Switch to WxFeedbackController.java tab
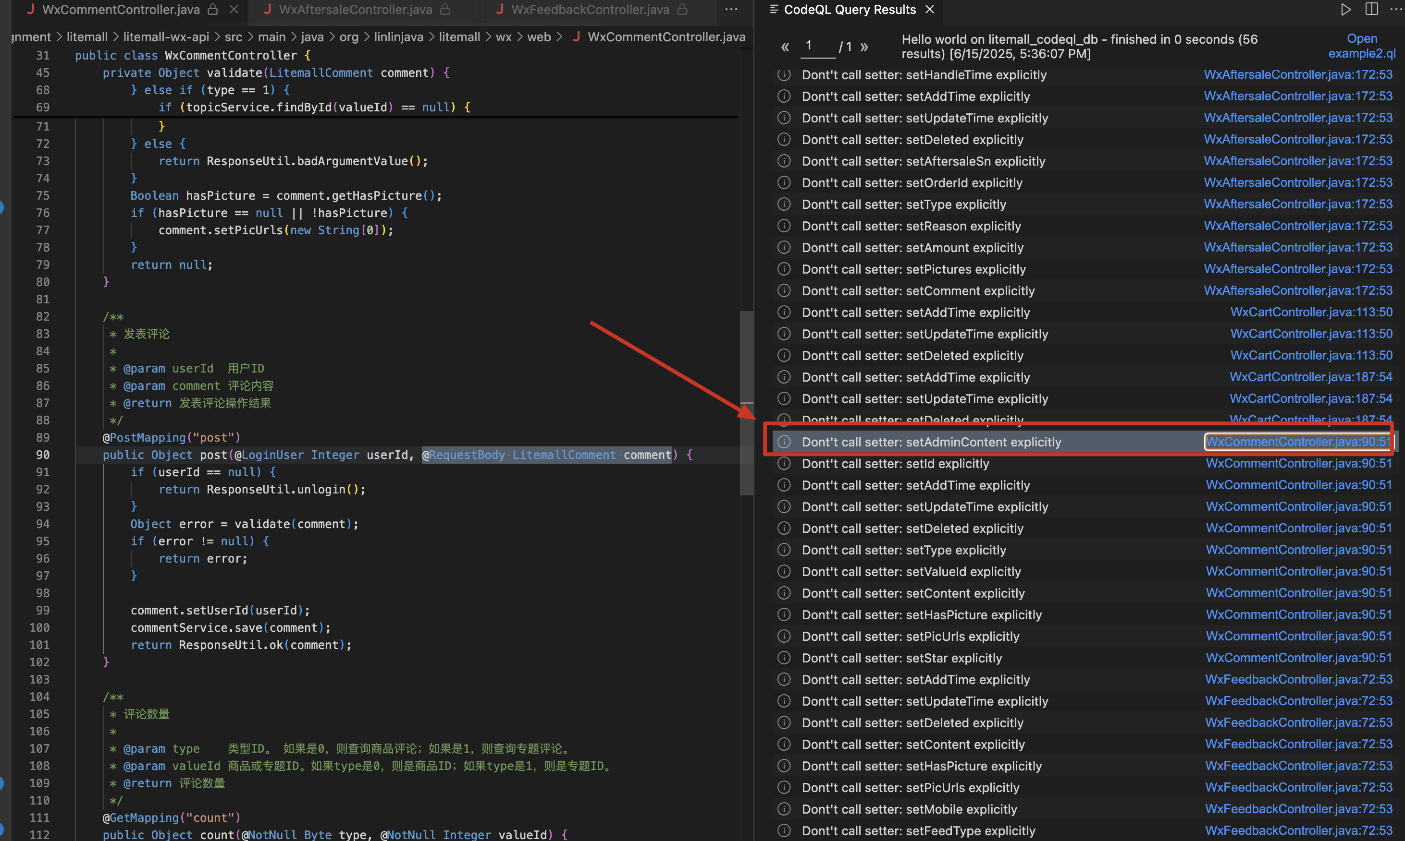Screen dimensions: 1405x841 590,10
